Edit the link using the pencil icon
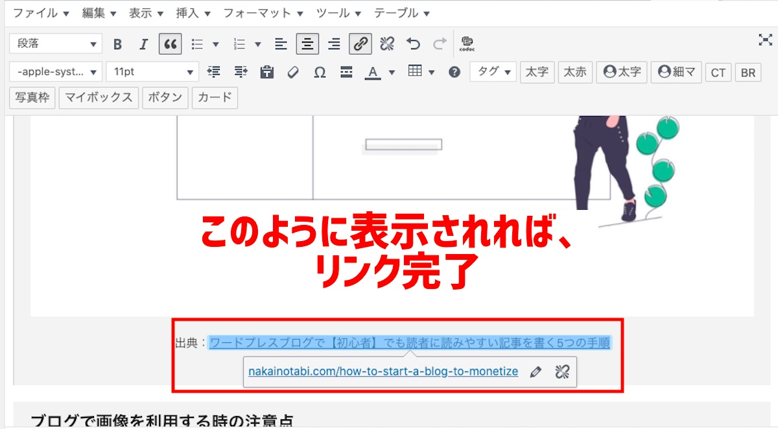 point(535,371)
